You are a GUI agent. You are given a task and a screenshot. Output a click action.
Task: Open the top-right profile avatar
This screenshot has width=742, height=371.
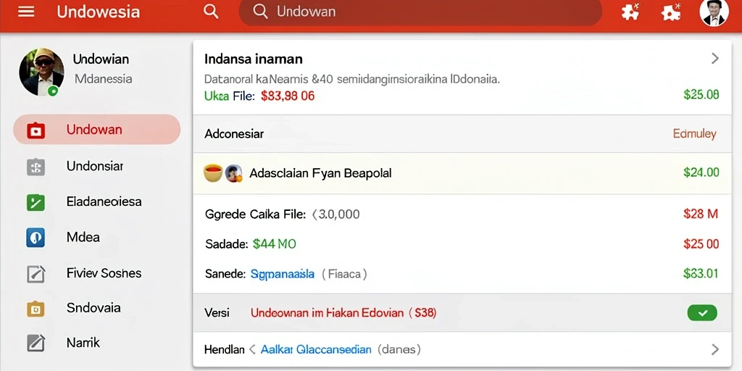714,12
